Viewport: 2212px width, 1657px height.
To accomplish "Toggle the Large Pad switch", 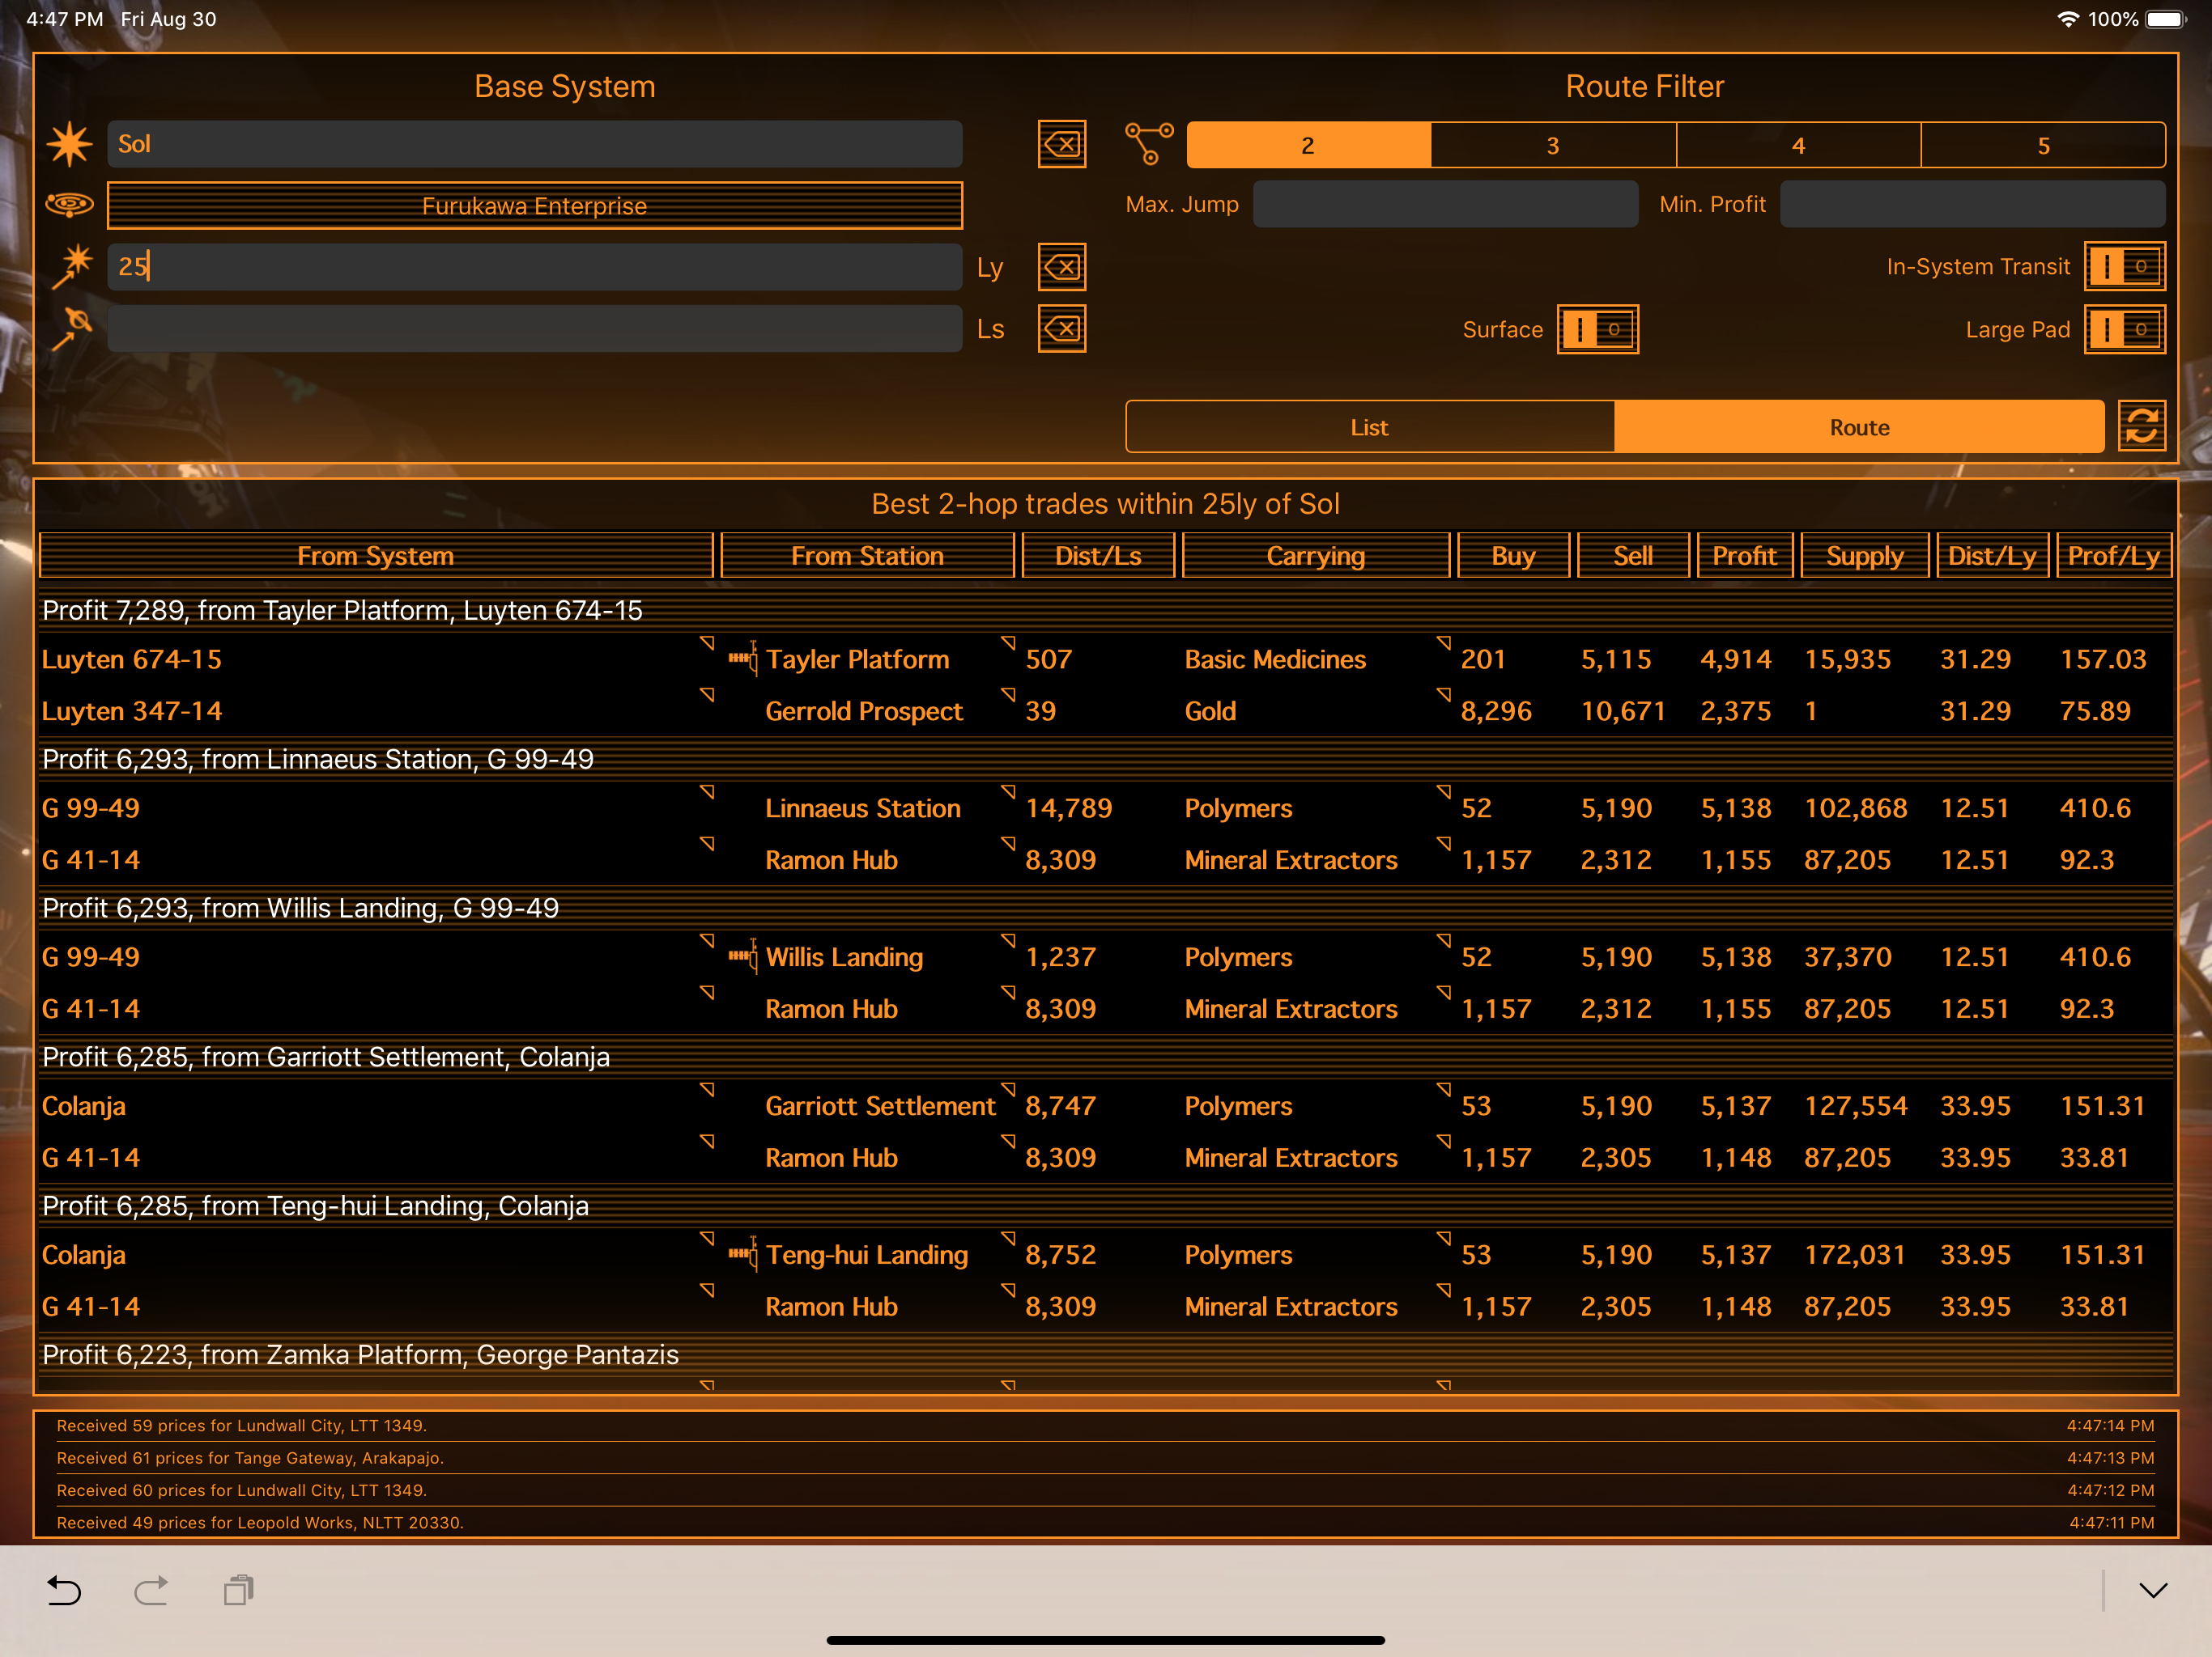I will pos(2125,328).
